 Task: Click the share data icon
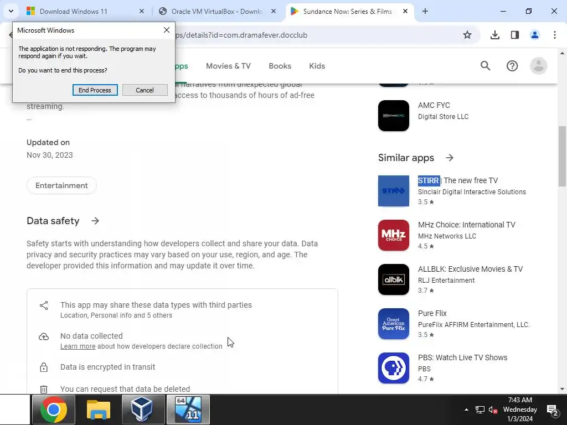pyautogui.click(x=44, y=305)
